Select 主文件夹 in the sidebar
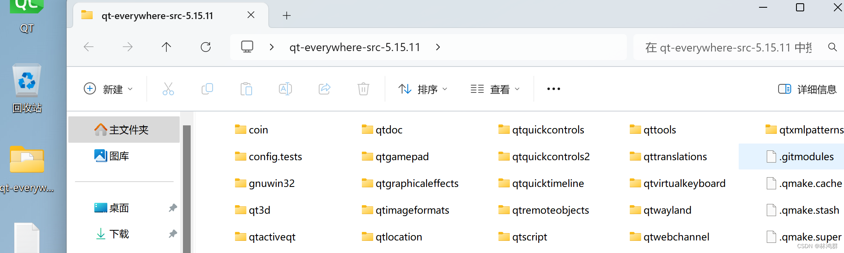The image size is (844, 253). (124, 130)
